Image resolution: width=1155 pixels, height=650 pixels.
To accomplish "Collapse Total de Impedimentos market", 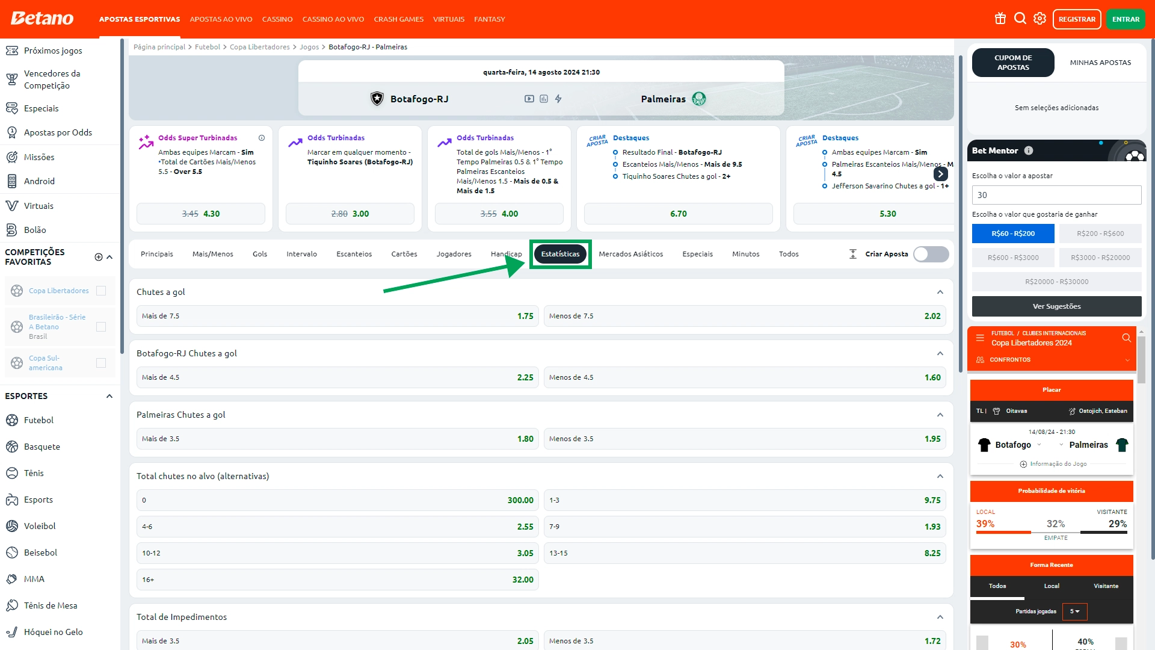I will (940, 617).
